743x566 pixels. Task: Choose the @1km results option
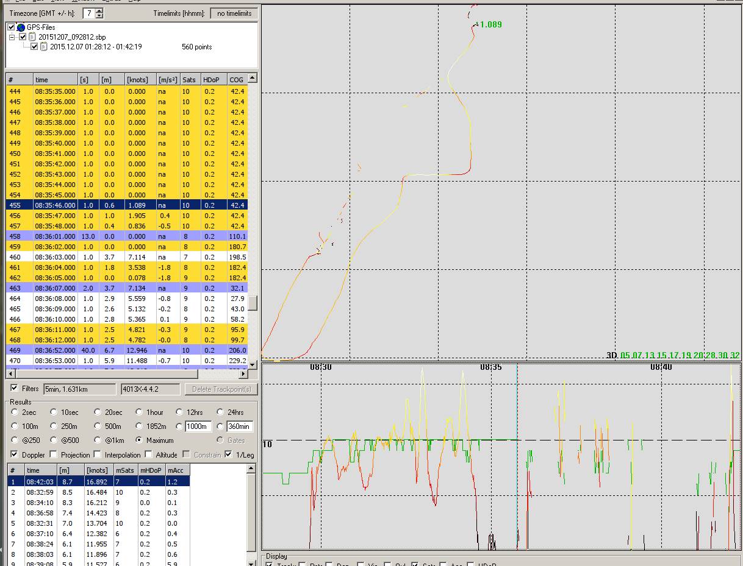pyautogui.click(x=98, y=440)
